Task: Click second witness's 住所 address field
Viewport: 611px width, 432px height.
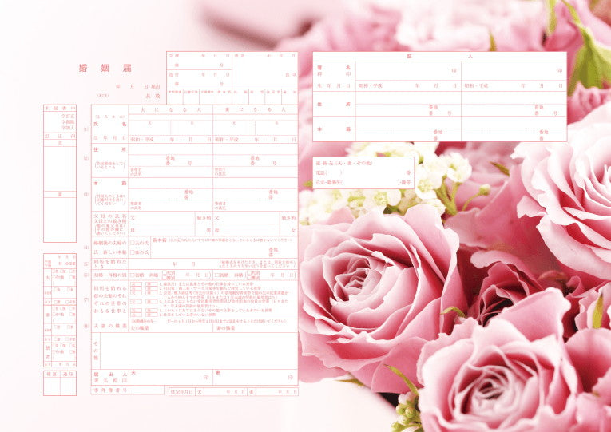Action: click(514, 105)
